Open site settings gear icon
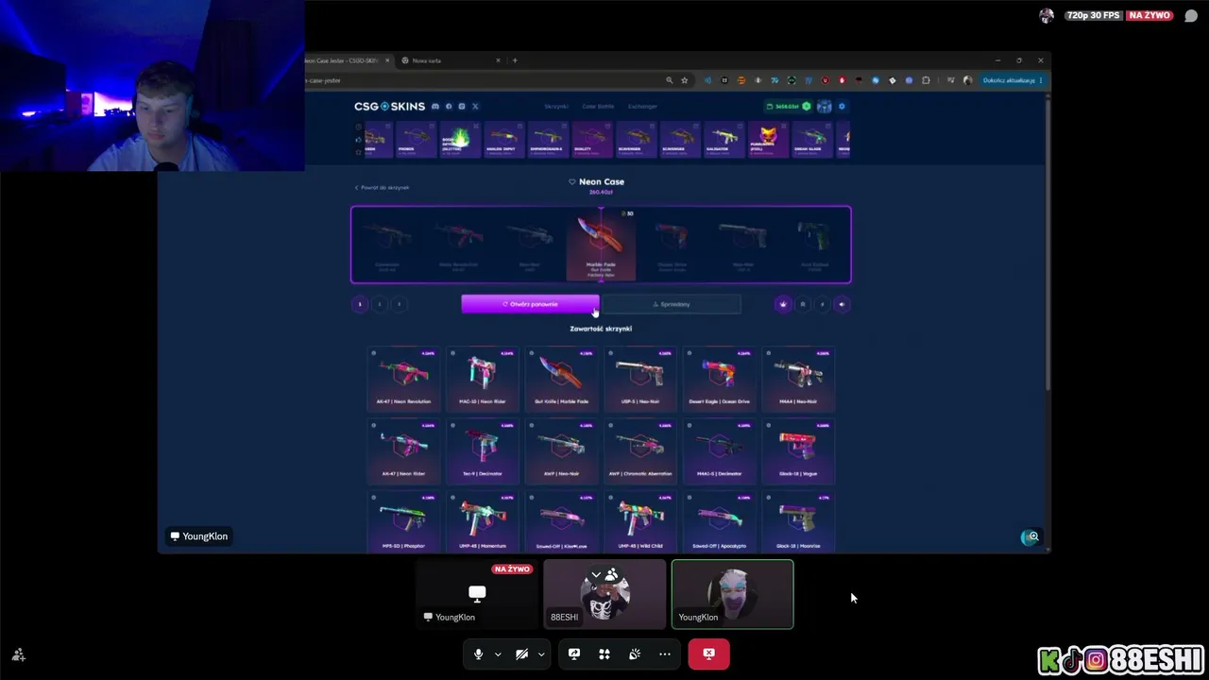 842,107
